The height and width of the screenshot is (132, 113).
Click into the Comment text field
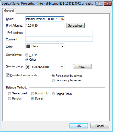pyautogui.click(x=59, y=39)
